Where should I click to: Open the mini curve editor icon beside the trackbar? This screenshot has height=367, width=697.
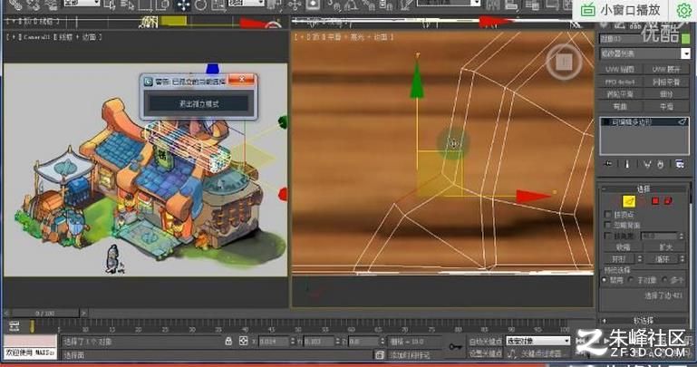[15, 326]
